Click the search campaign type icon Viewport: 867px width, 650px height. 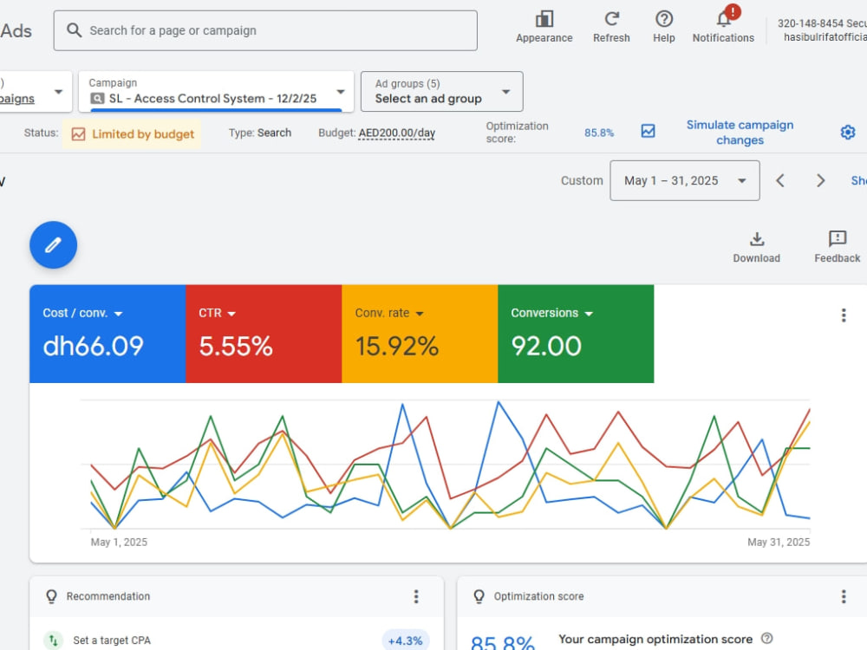[x=97, y=99]
